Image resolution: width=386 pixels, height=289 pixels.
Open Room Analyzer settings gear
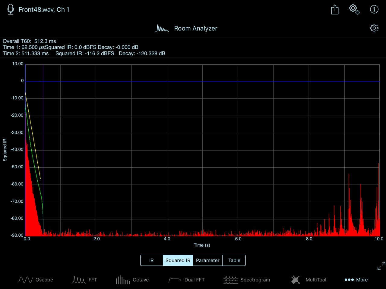click(x=374, y=28)
